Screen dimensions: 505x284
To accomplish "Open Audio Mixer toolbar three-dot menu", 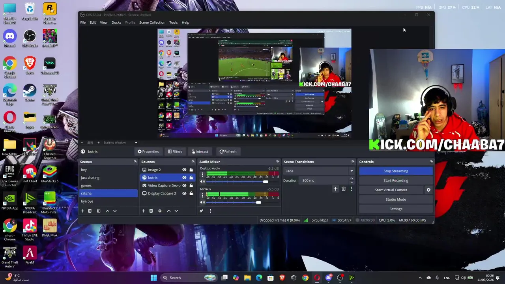I will (210, 211).
